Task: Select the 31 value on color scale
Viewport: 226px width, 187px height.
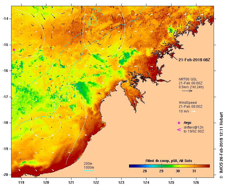Action: pyautogui.click(x=194, y=171)
